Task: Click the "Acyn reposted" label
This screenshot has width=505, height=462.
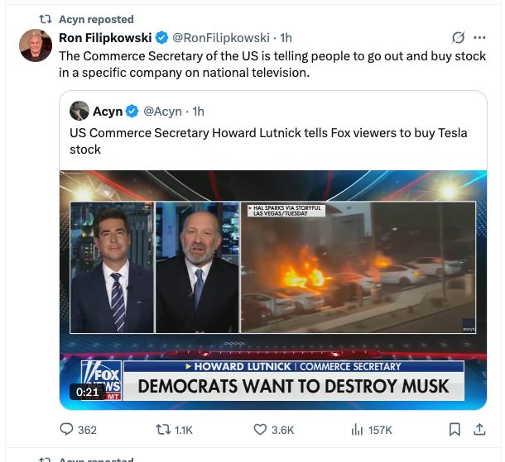Action: [96, 19]
